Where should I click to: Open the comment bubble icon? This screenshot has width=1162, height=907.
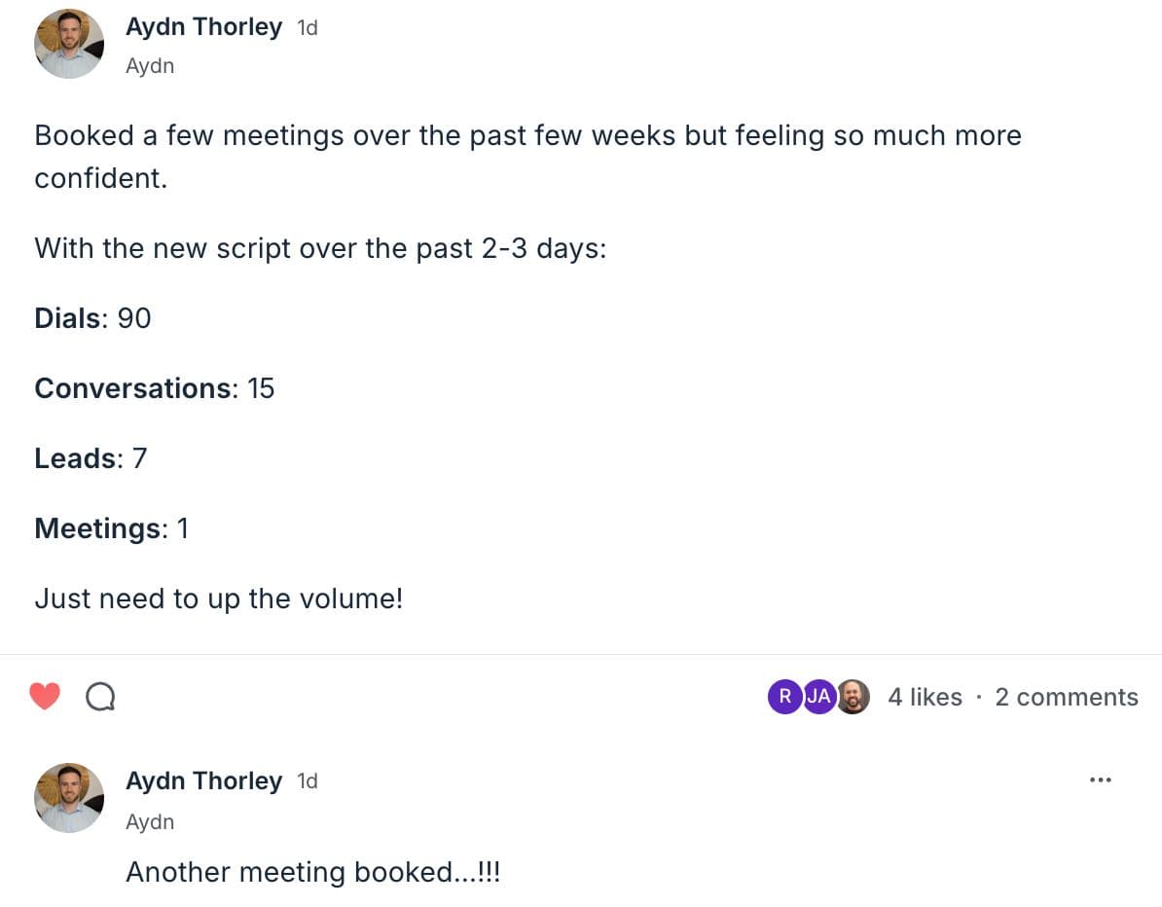(x=100, y=695)
